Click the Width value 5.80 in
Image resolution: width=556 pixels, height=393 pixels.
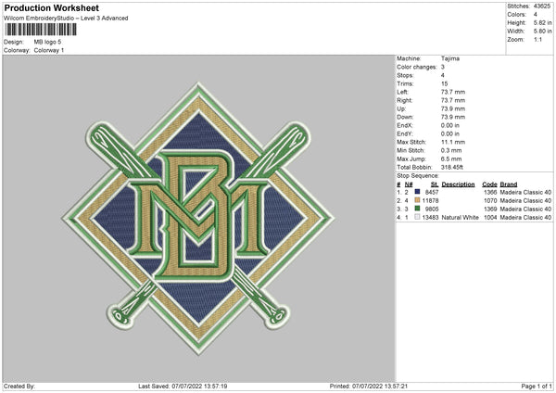coord(543,32)
